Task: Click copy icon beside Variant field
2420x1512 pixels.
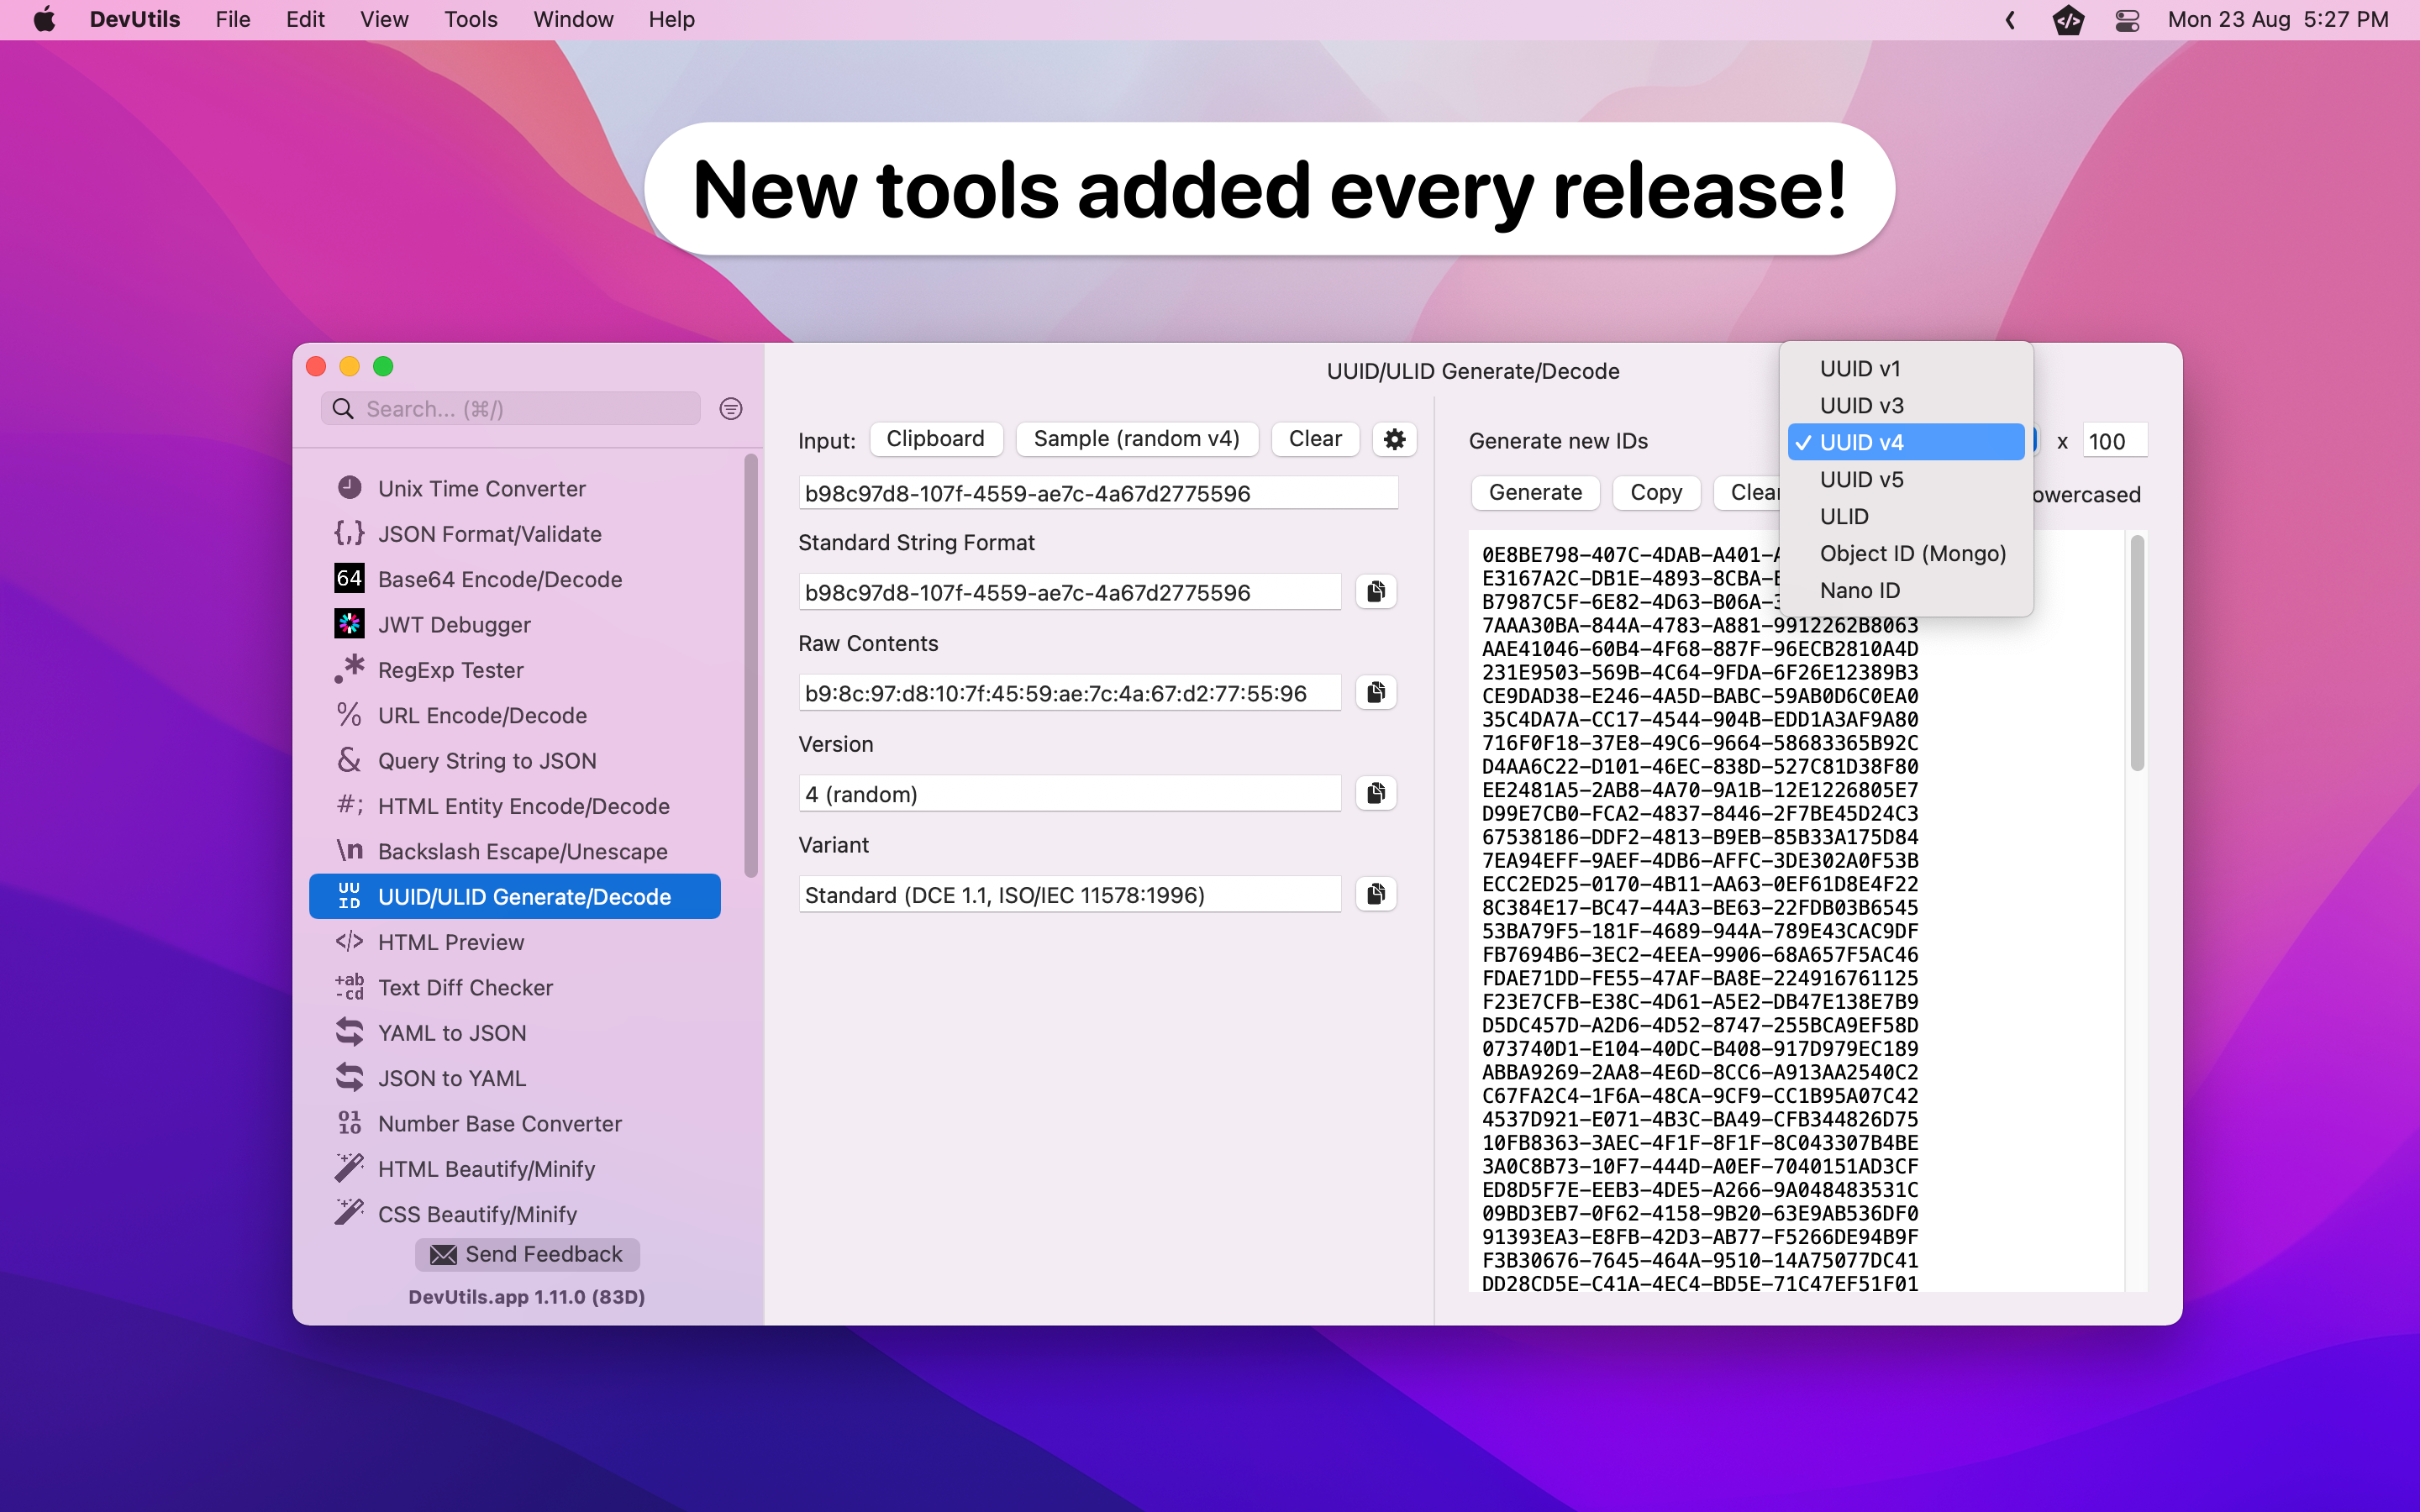Action: tap(1376, 895)
